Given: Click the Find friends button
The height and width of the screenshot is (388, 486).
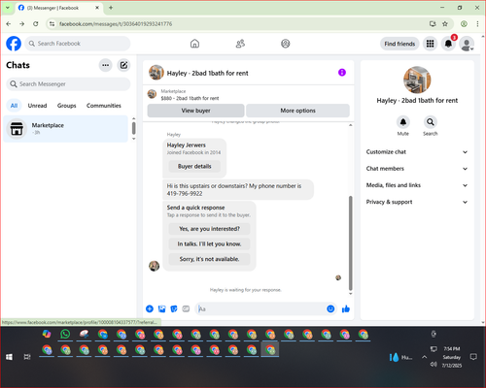Looking at the screenshot, I should (x=399, y=44).
